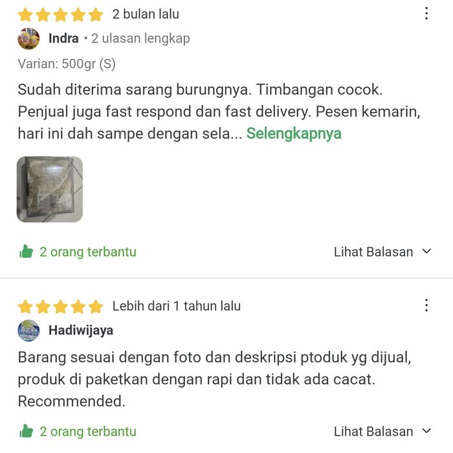Open Indra's profile avatar
The width and height of the screenshot is (453, 453).
point(28,38)
